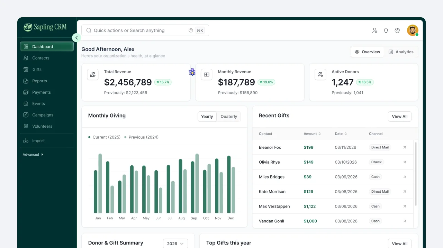Open settings gear in header
Screen dimensions: 443x248
point(397,30)
